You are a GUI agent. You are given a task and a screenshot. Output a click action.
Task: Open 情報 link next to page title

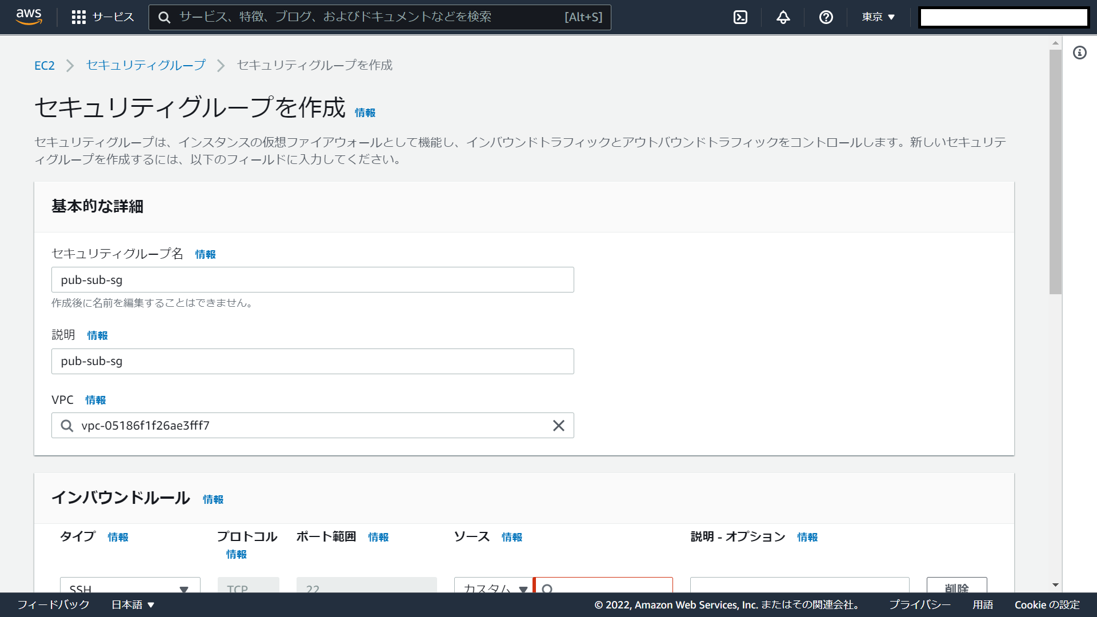click(x=365, y=113)
